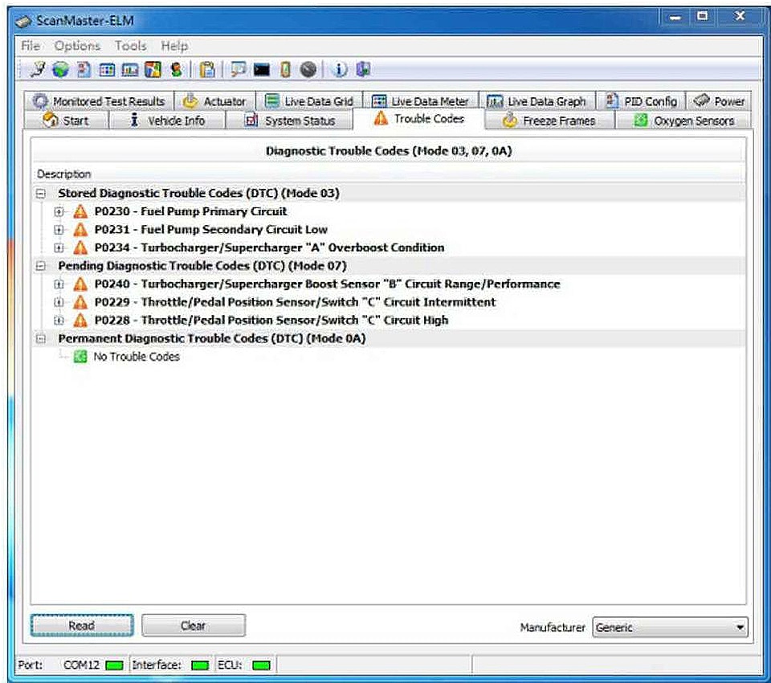Switch to the Actuator tab
Image resolution: width=771 pixels, height=683 pixels.
[x=215, y=101]
